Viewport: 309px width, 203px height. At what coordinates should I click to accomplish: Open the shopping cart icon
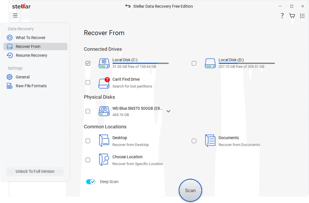pyautogui.click(x=292, y=16)
